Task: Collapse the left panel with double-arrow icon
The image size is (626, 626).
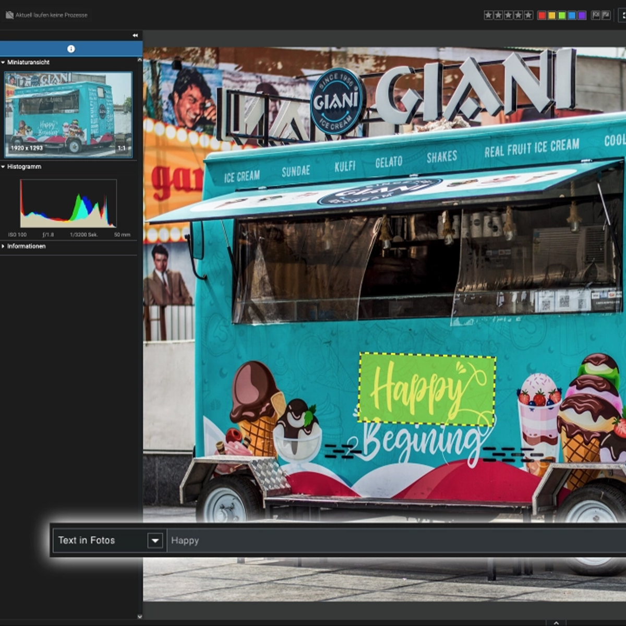Action: pyautogui.click(x=135, y=35)
